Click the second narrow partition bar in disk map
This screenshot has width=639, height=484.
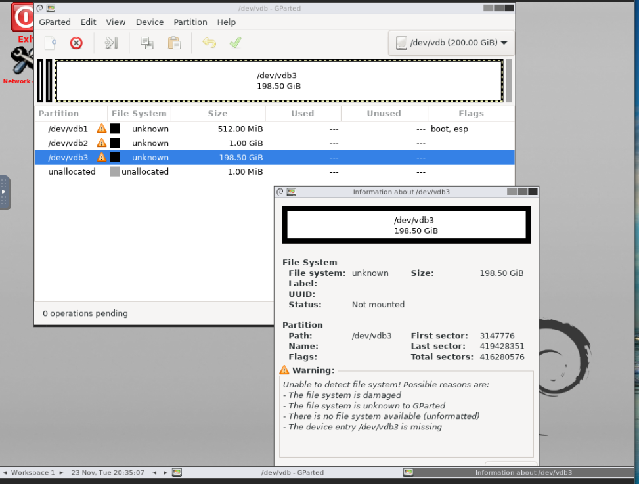click(49, 81)
